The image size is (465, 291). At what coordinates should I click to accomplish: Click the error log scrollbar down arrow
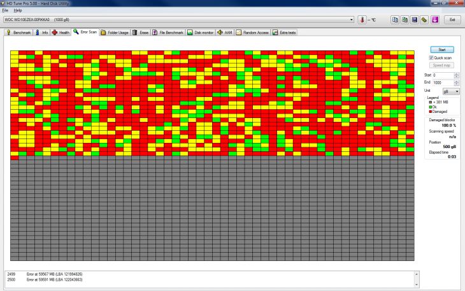click(x=417, y=285)
